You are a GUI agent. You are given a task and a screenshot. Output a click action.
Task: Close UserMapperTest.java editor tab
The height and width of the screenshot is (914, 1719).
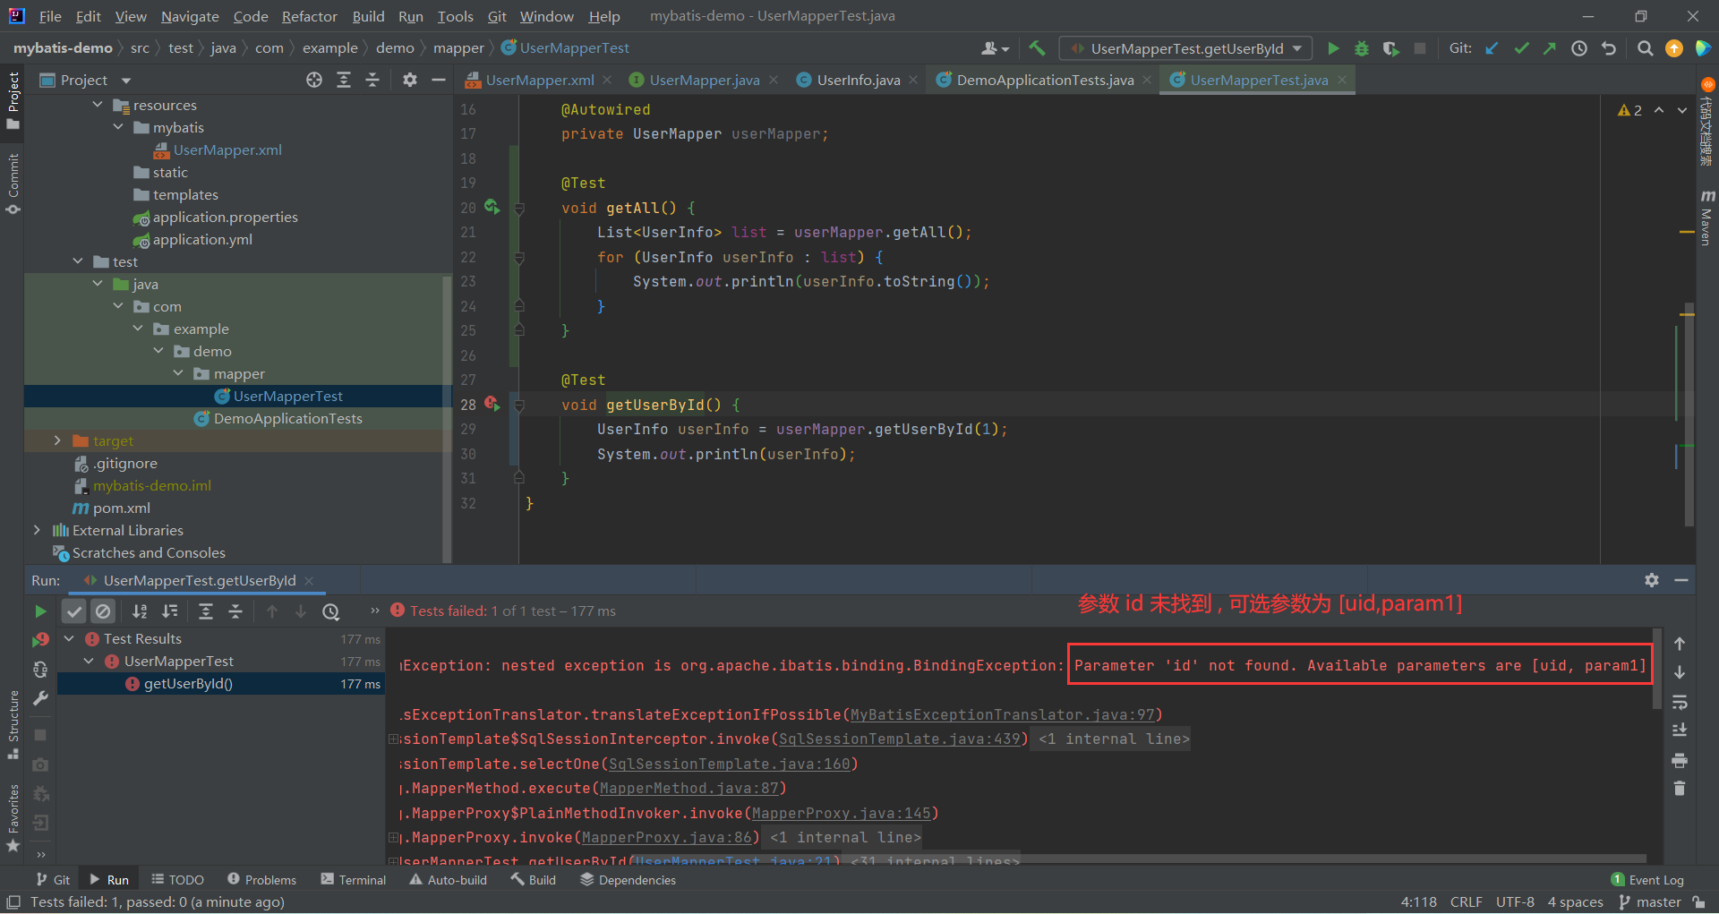tap(1342, 80)
